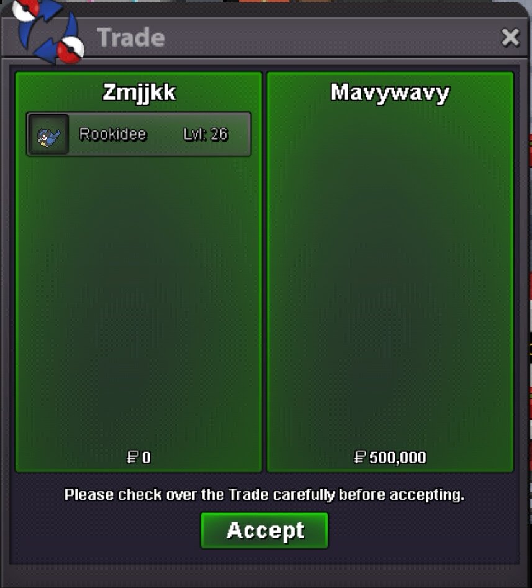Click the Trade swap-arrows logo icon
The height and width of the screenshot is (588, 532).
tap(48, 32)
